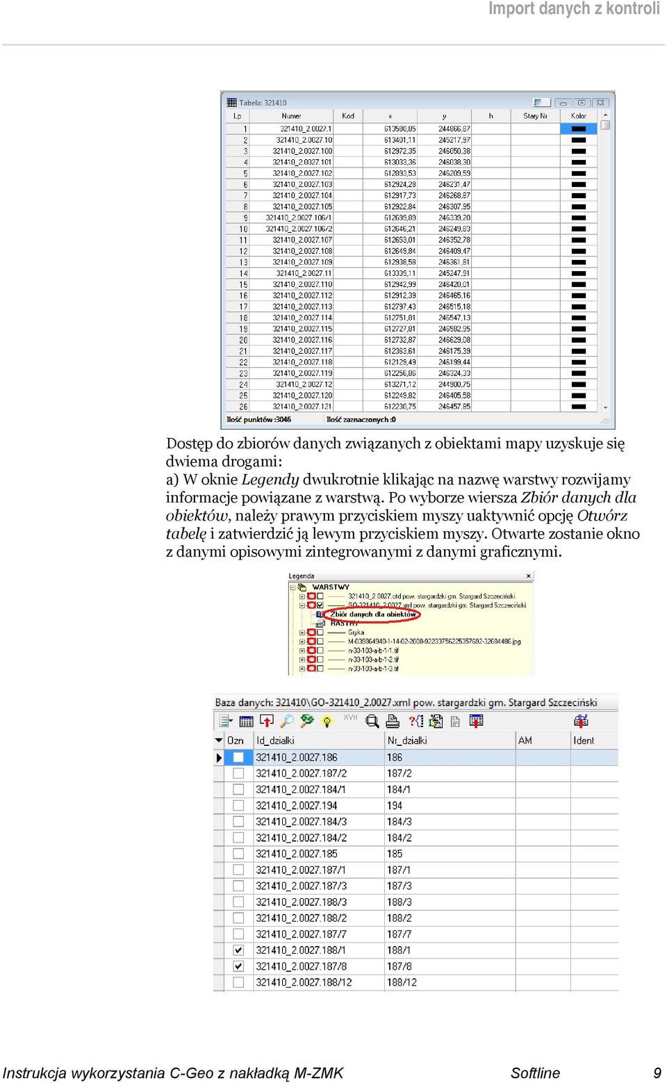The image size is (667, 1083).
Task: Tick checkbox for row 321410_2.0027.186
Action: tap(238, 757)
